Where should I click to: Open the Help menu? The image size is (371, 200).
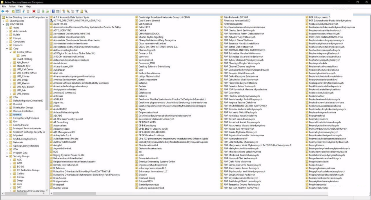(28, 6)
